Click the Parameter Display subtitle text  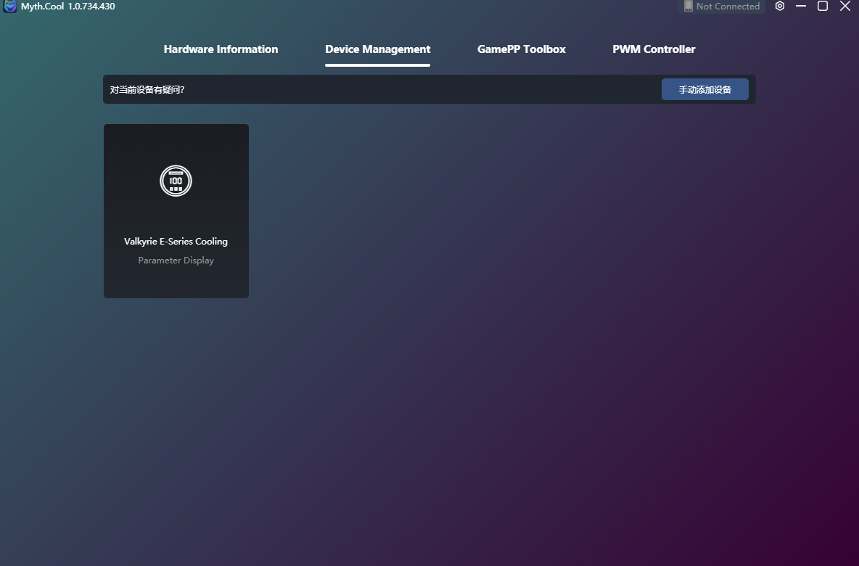(x=176, y=261)
